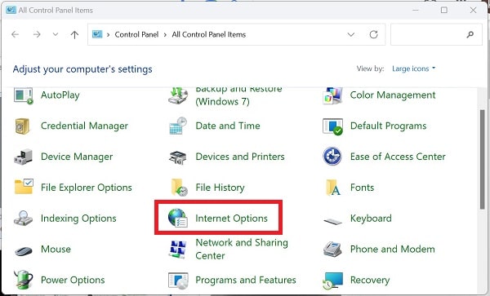Expand the address bar history chevron

(x=351, y=34)
